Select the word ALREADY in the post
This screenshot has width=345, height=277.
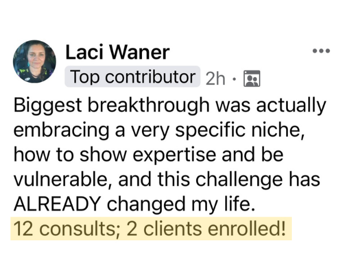[x=58, y=204]
